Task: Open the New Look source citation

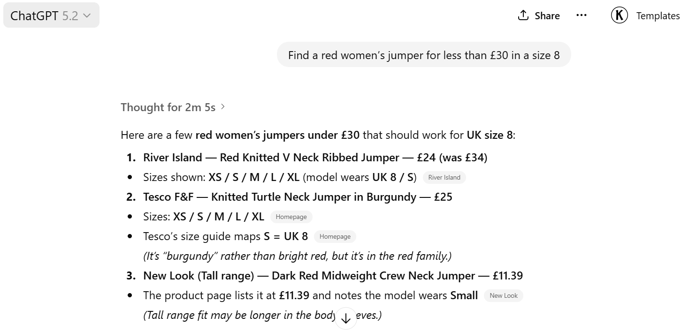Action: point(503,295)
